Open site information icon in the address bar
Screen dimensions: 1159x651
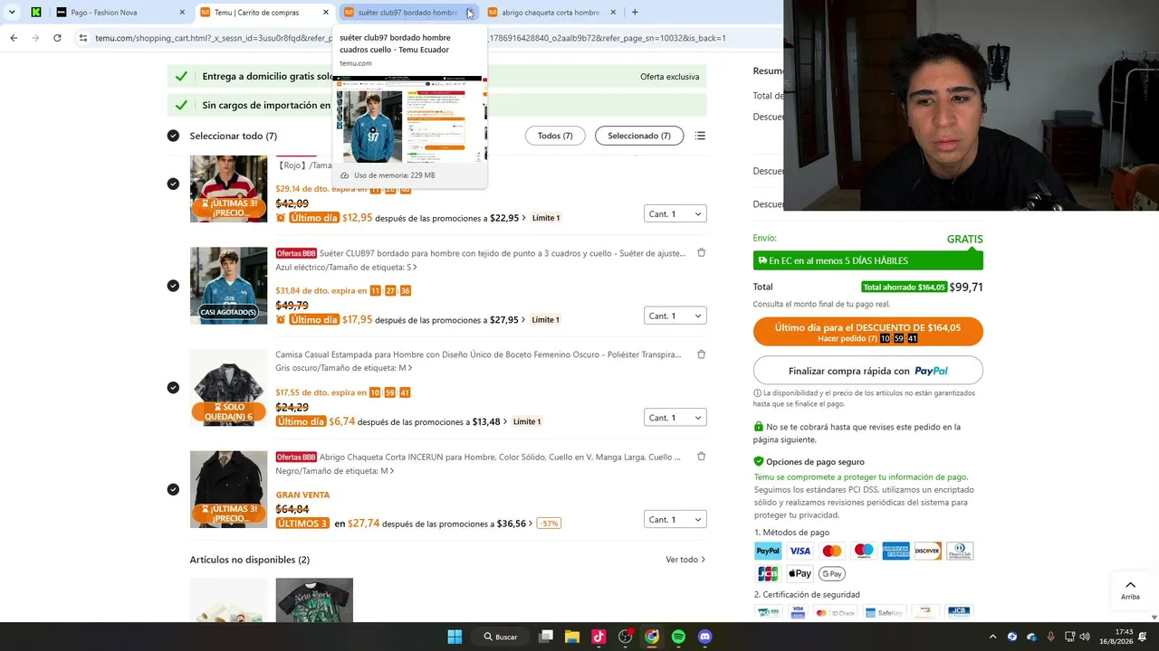[82, 38]
